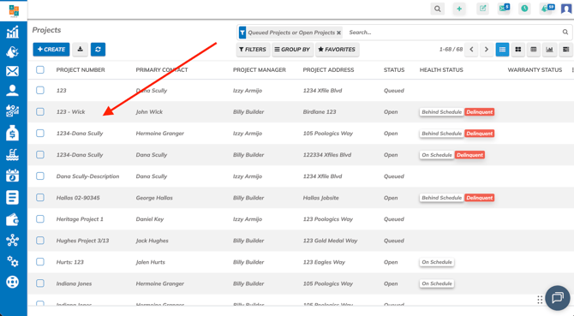Viewport: 574px width, 316px height.
Task: Open the Group By dropdown
Action: [x=292, y=50]
